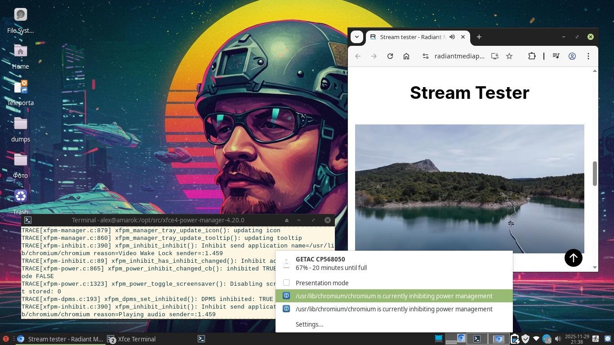View site information icon in address bar
The height and width of the screenshot is (345, 614).
click(425, 56)
